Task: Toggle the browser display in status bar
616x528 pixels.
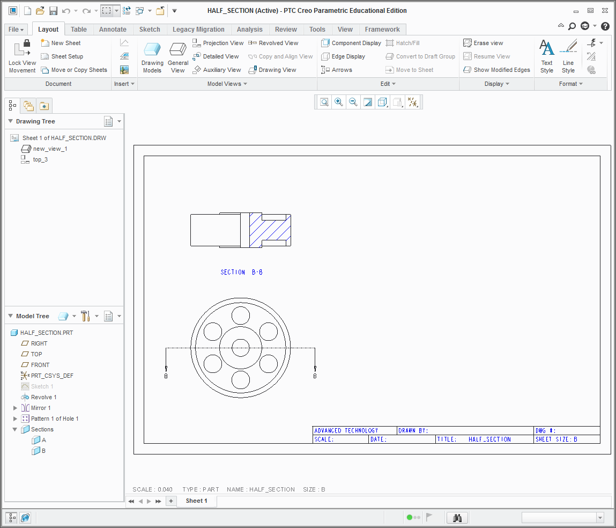Action: (x=25, y=517)
